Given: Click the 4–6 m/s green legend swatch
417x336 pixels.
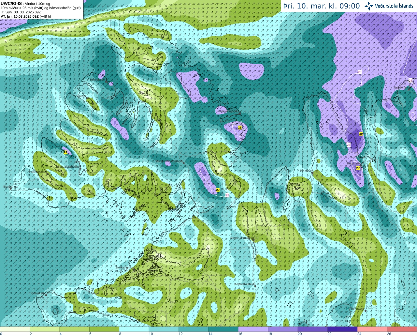Looking at the screenshot, I should pyautogui.click(x=75, y=329).
